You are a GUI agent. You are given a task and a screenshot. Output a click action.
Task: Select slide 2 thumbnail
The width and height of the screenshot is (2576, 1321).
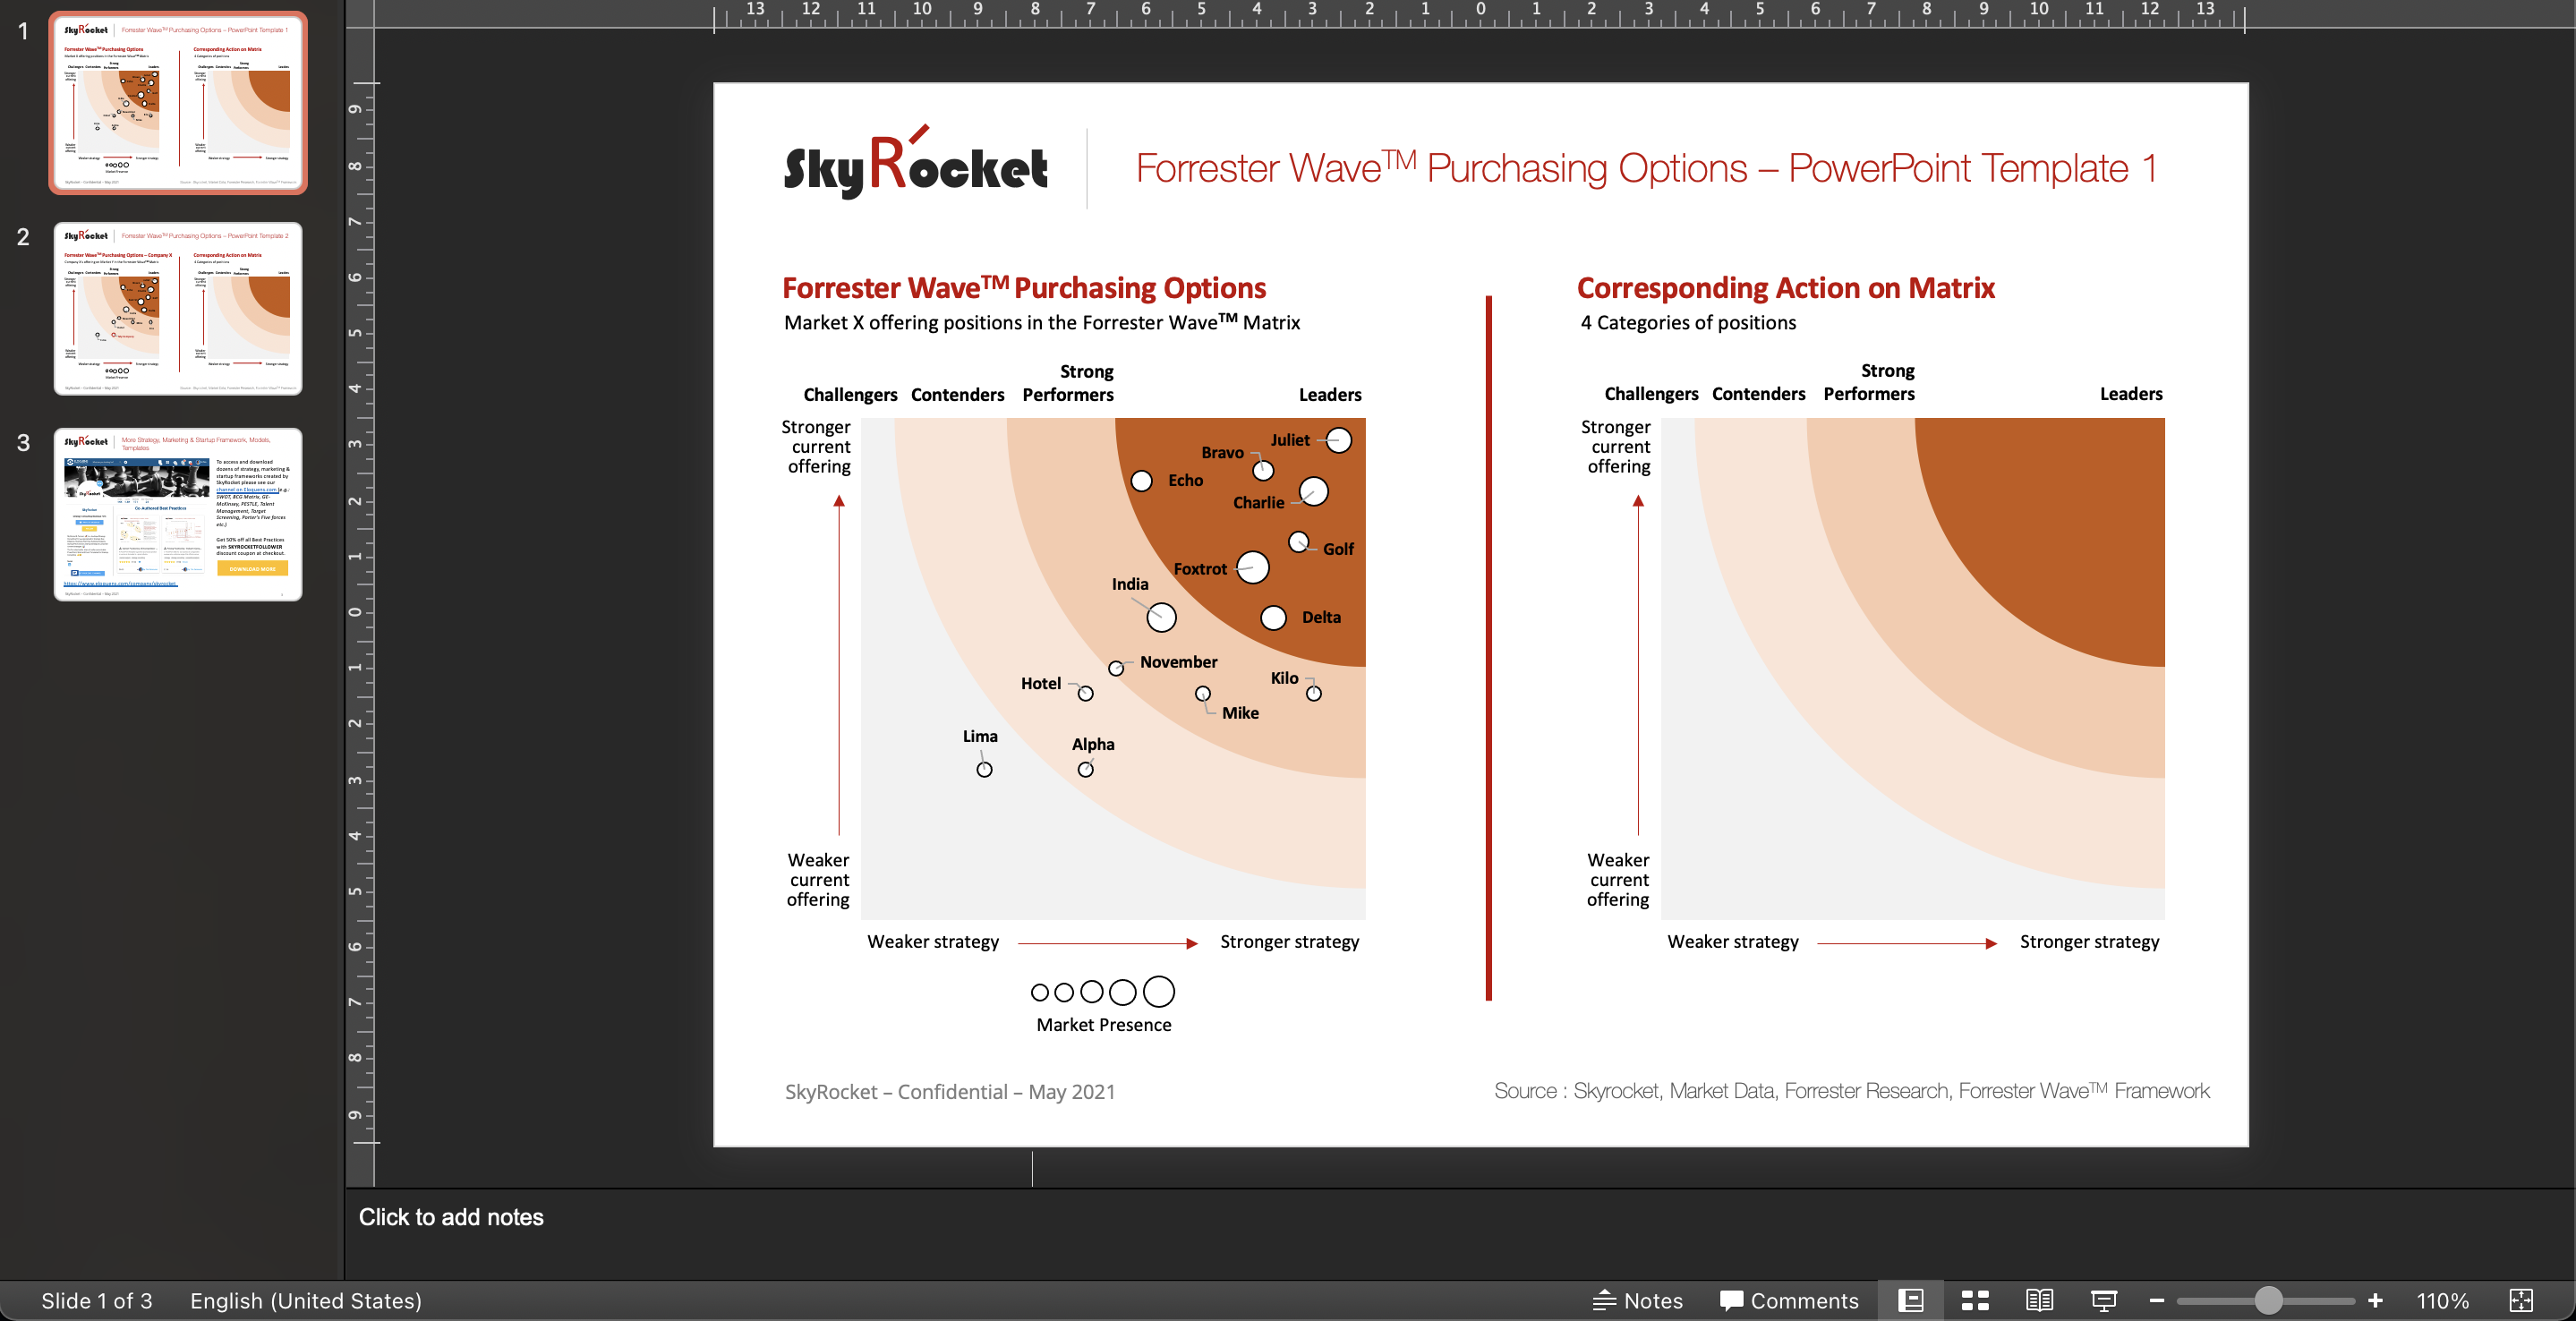tap(178, 309)
